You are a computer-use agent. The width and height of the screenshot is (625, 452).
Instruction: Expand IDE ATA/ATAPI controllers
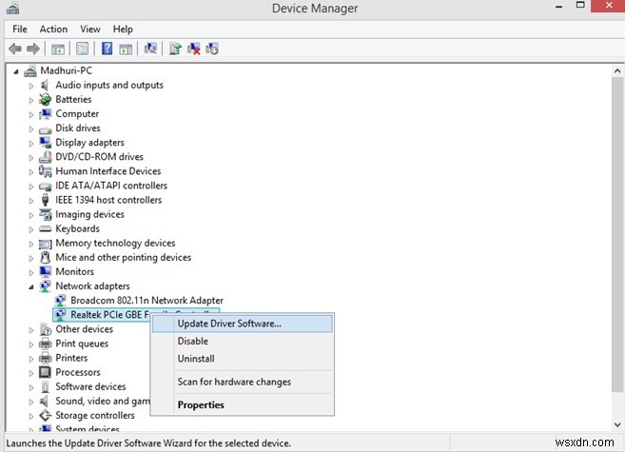31,187
